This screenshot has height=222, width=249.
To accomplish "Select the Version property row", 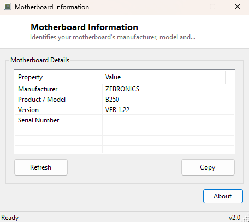I will 124,110.
